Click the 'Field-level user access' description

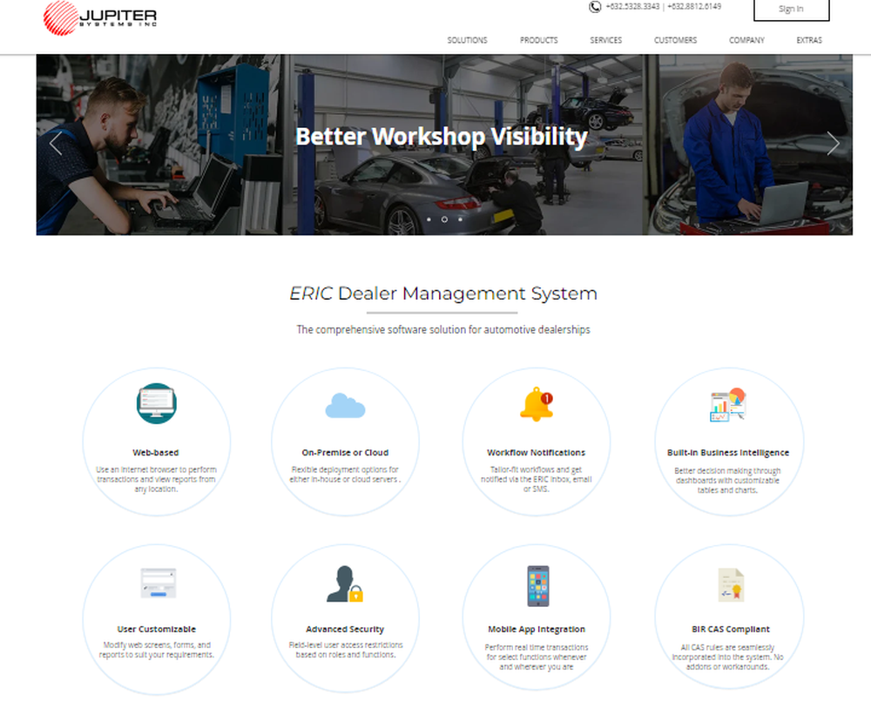(346, 650)
